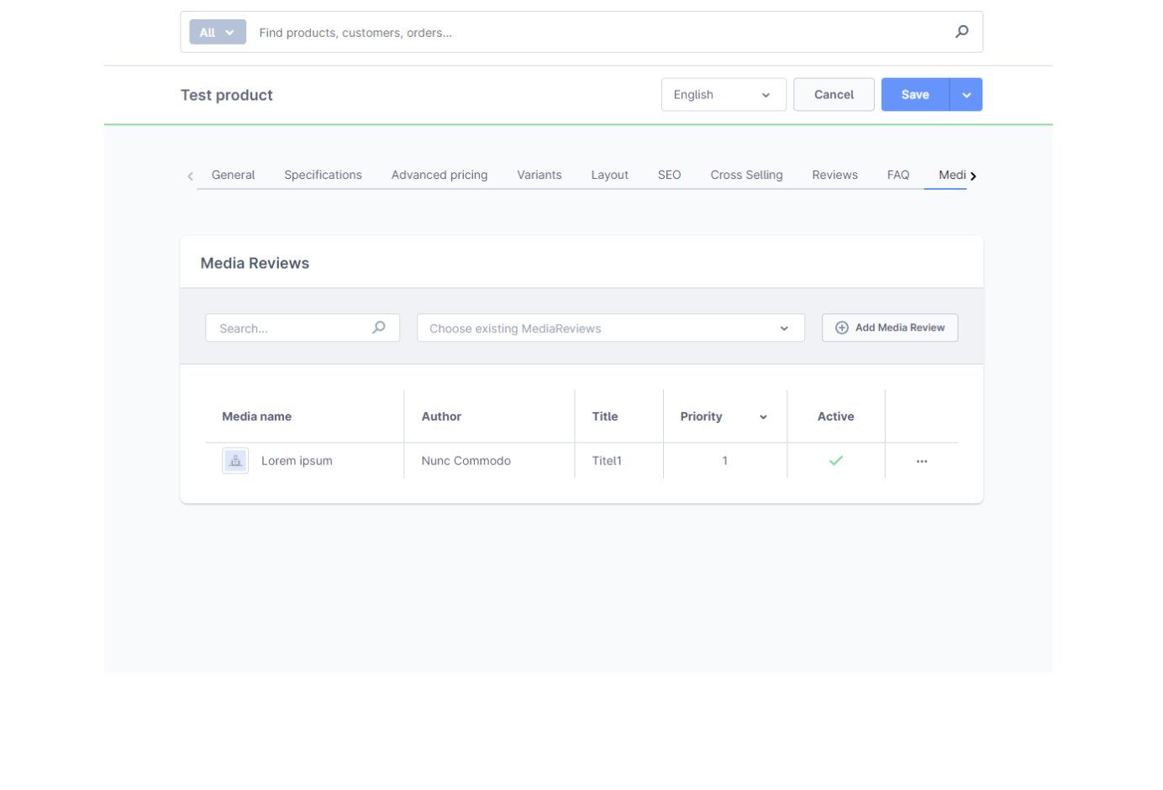
Task: Click the Titel1 title cell
Action: [607, 461]
